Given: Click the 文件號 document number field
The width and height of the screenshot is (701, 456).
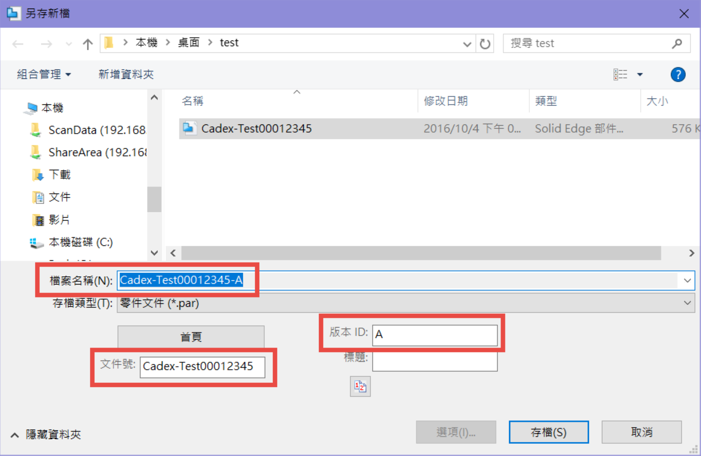Looking at the screenshot, I should (203, 367).
